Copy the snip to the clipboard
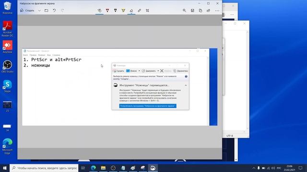Screen dimensions: 307x172 coord(201,11)
